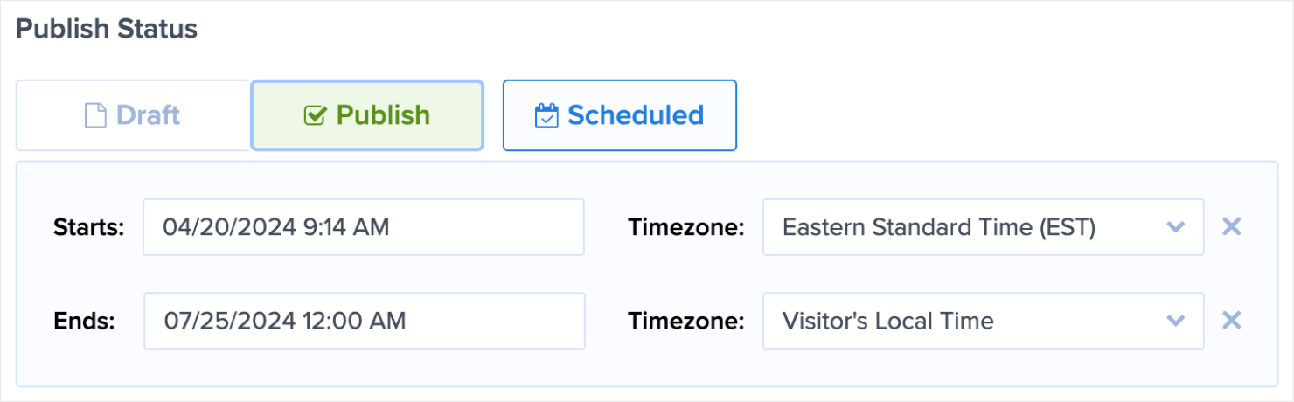This screenshot has height=402, width=1294.
Task: Click the Timezone label beside Ends row
Action: pos(686,321)
